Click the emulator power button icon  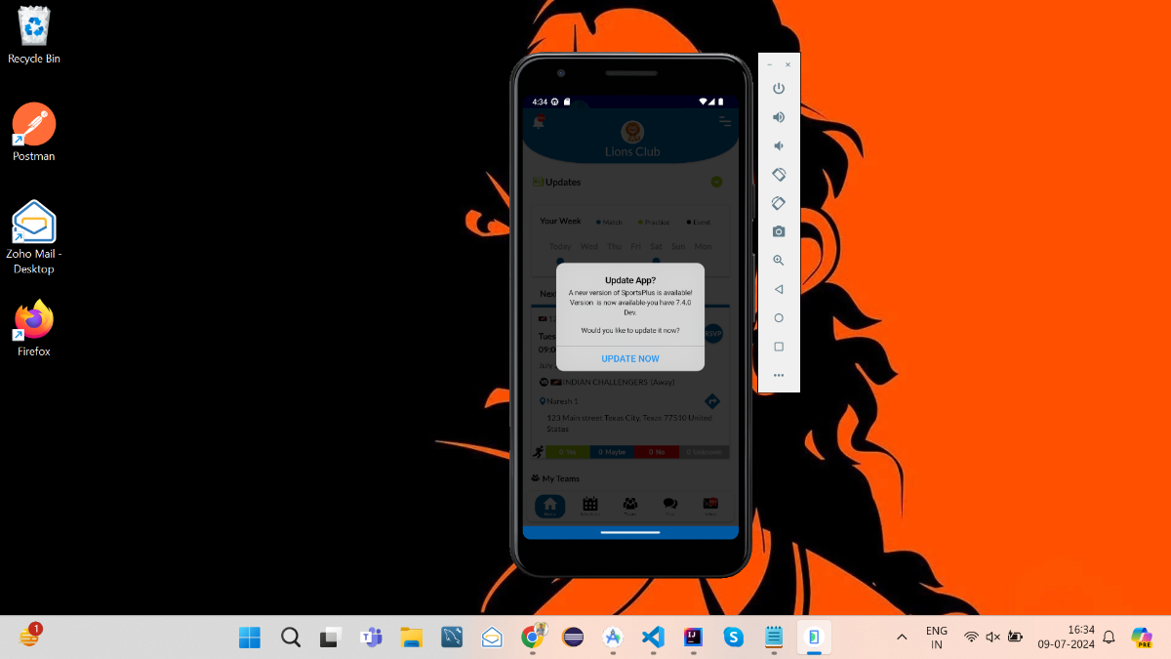click(x=779, y=89)
